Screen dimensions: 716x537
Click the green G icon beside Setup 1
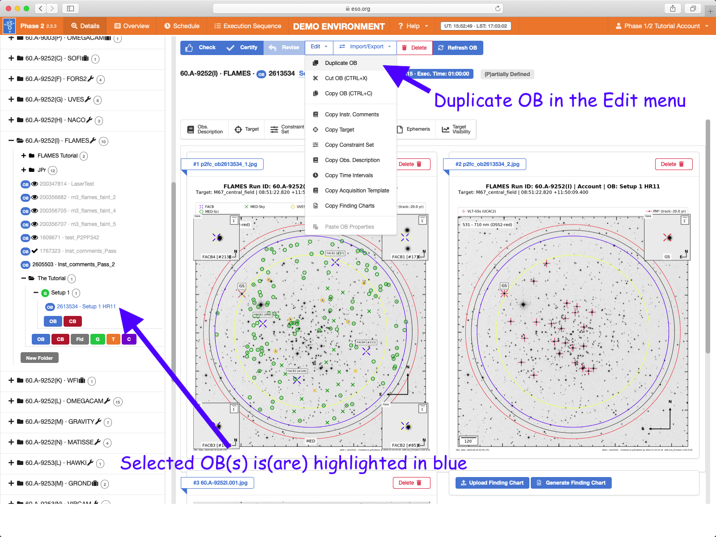[45, 293]
